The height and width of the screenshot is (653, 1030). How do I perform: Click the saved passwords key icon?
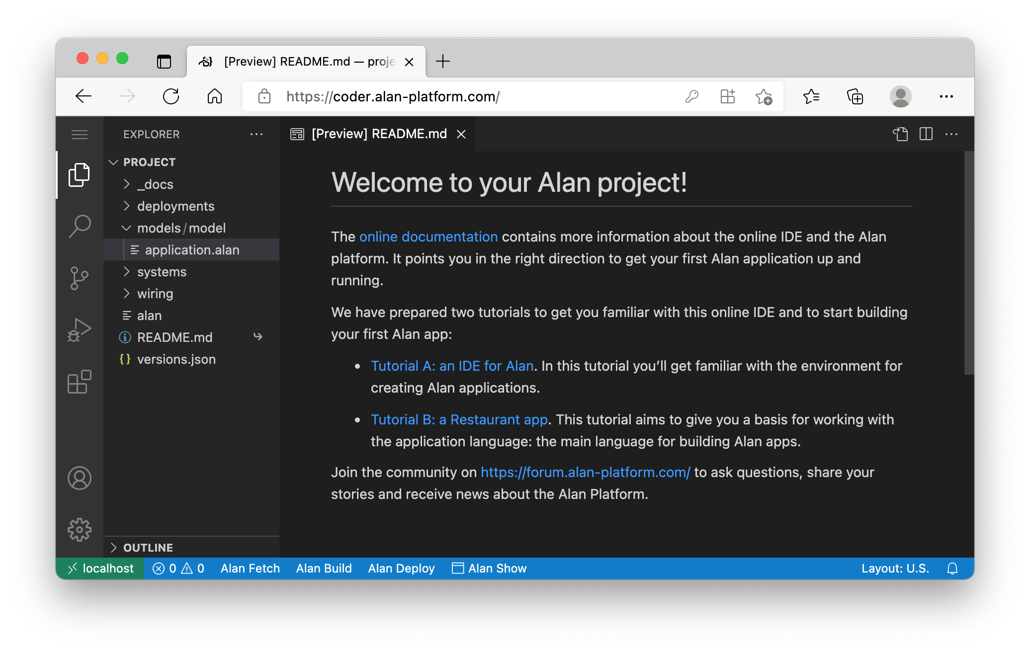pos(691,96)
